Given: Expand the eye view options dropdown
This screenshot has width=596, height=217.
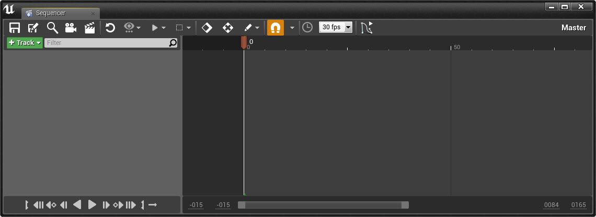Looking at the screenshot, I should click(x=133, y=28).
